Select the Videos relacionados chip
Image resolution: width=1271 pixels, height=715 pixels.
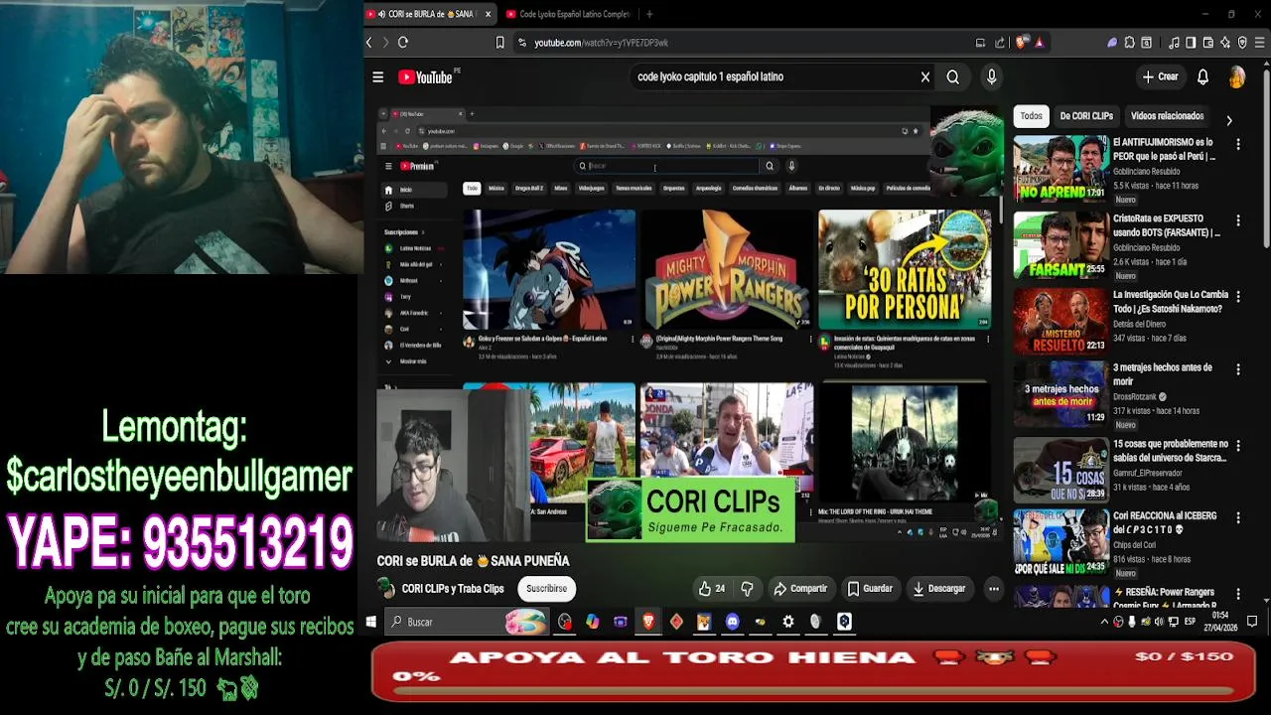pyautogui.click(x=1167, y=116)
